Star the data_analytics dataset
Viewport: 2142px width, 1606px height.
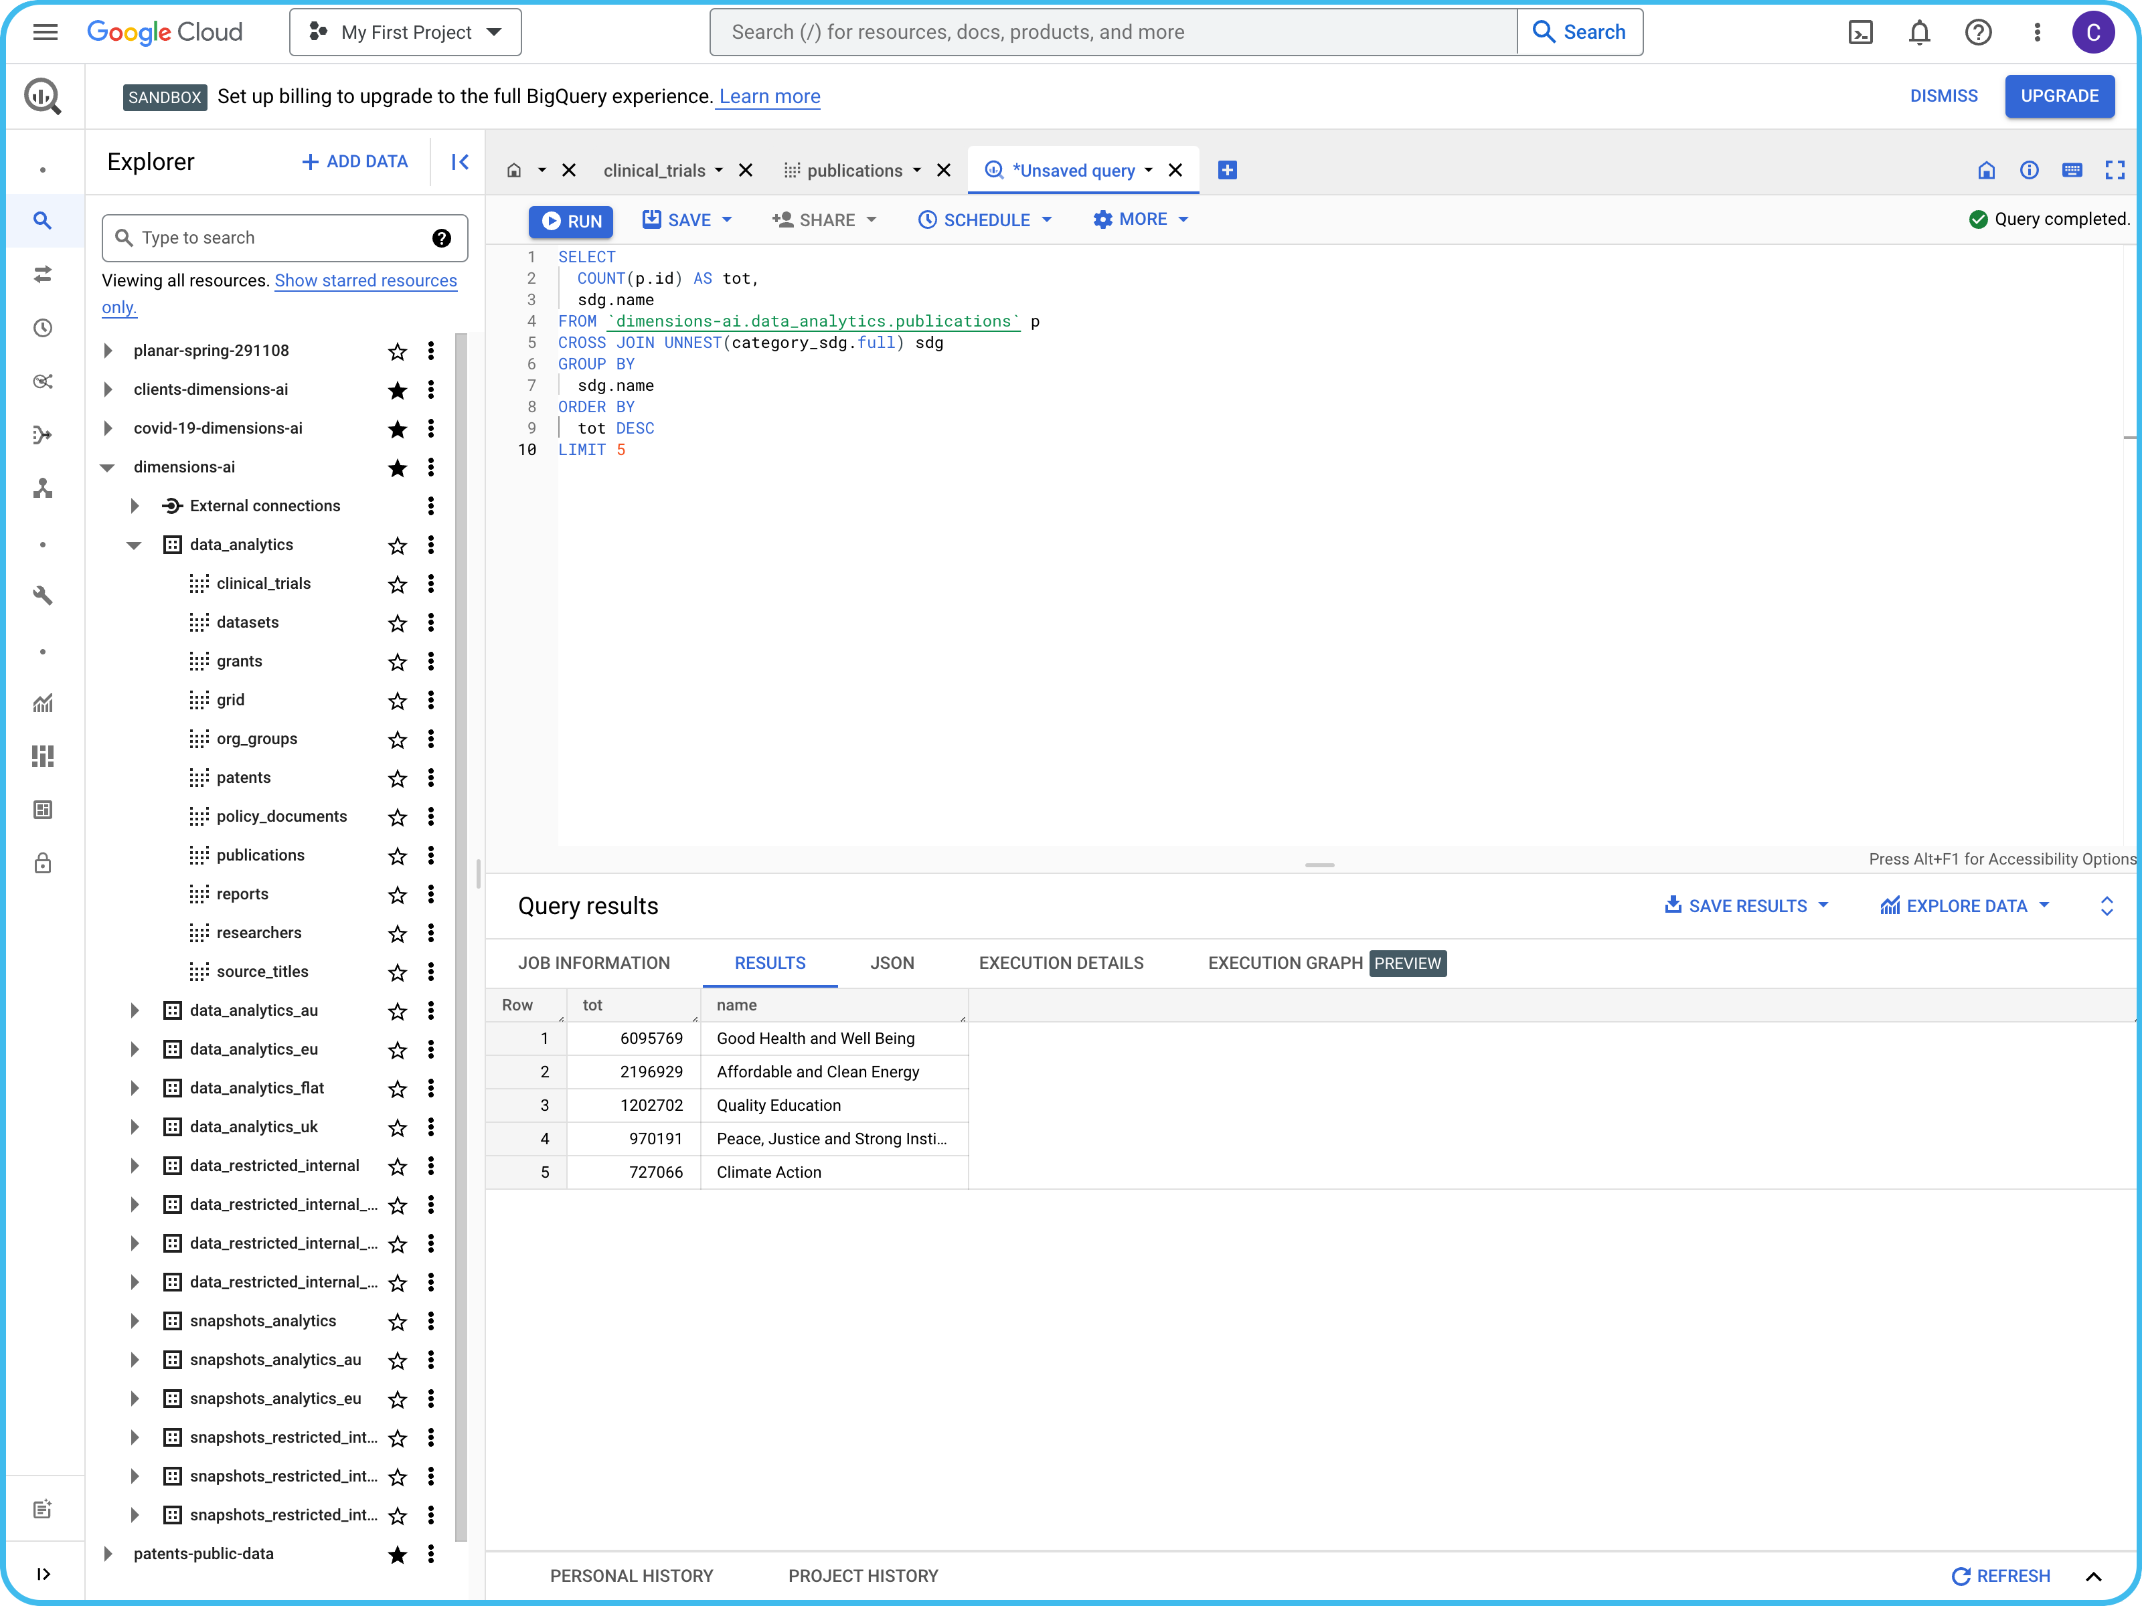[397, 545]
